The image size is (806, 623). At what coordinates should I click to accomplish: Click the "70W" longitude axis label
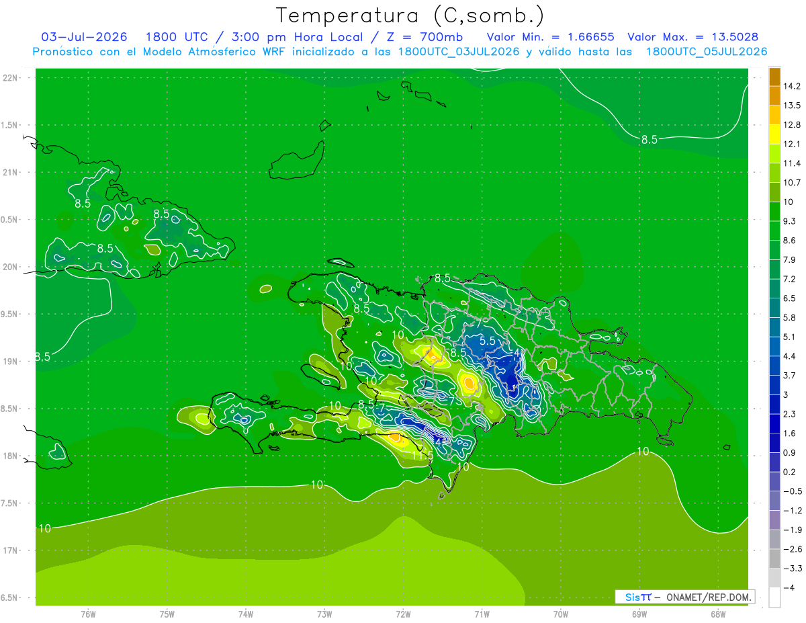click(561, 614)
